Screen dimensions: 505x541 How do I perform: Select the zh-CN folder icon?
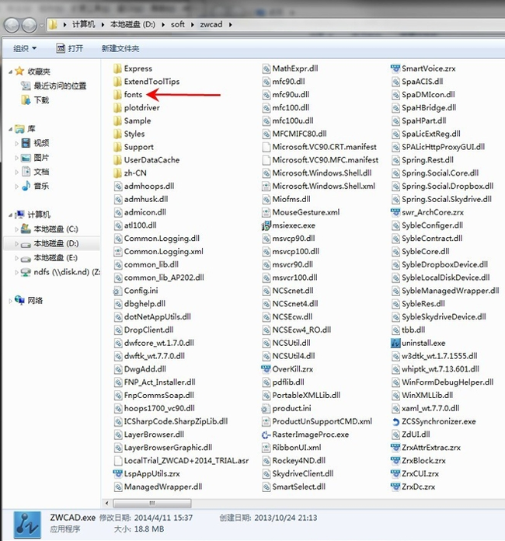[x=118, y=173]
